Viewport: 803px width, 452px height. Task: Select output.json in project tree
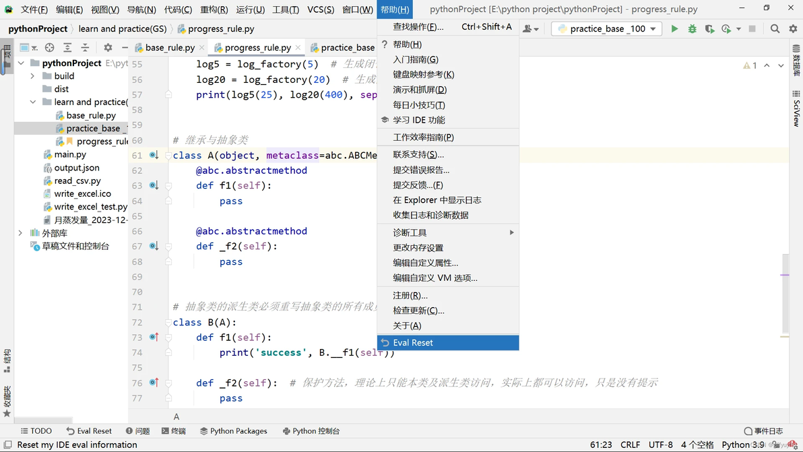click(77, 168)
